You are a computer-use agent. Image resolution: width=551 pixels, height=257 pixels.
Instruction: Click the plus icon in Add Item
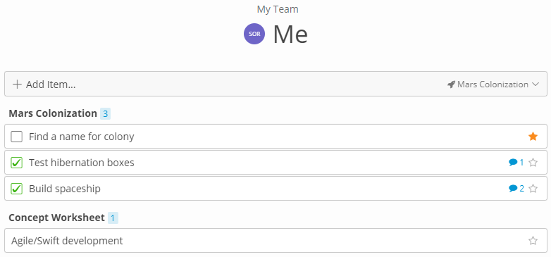17,84
